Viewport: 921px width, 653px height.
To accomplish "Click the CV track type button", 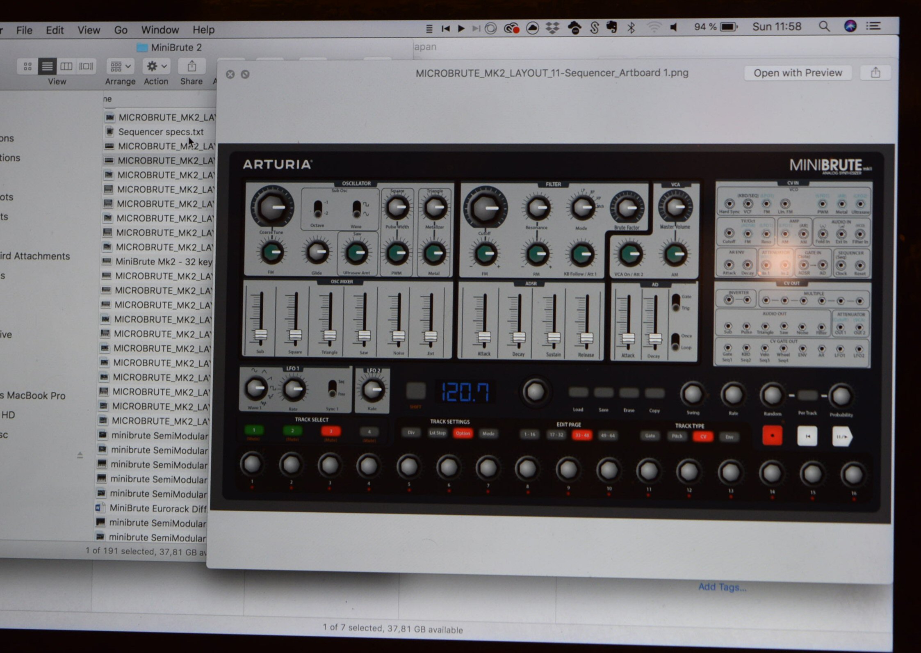I will pos(703,436).
